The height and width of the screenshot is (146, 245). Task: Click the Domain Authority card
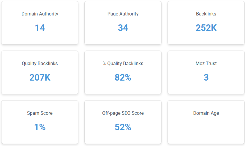click(40, 23)
